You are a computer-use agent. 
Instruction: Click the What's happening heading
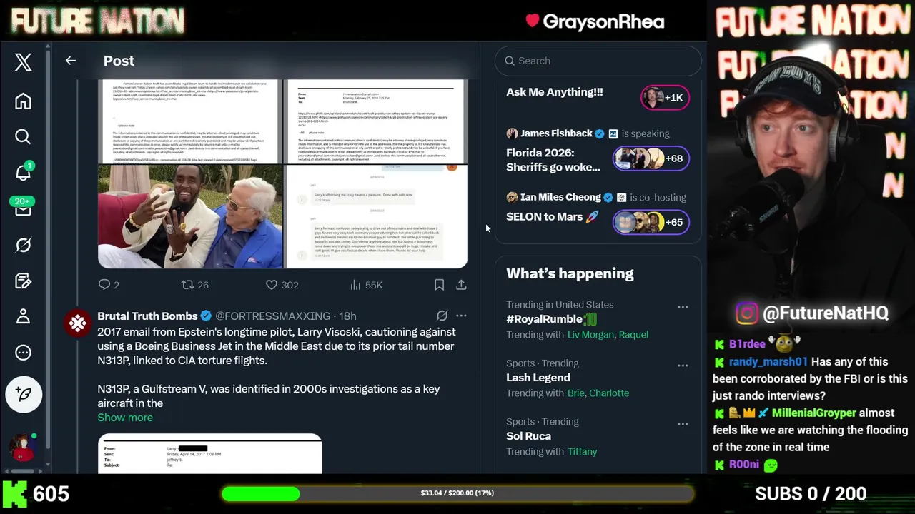tap(570, 273)
